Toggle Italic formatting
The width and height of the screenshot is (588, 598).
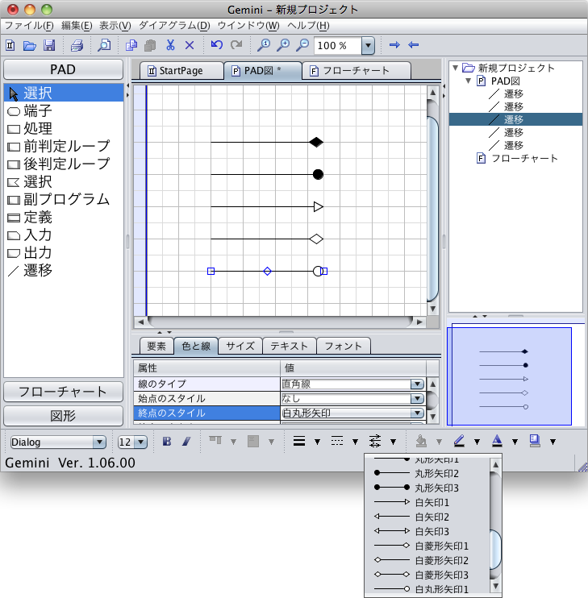186,442
